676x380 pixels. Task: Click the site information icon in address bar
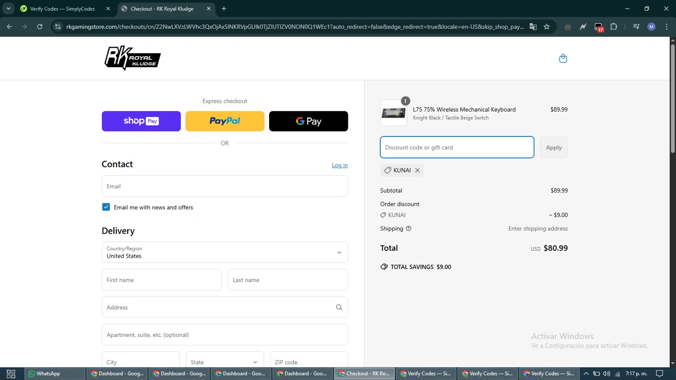58,27
